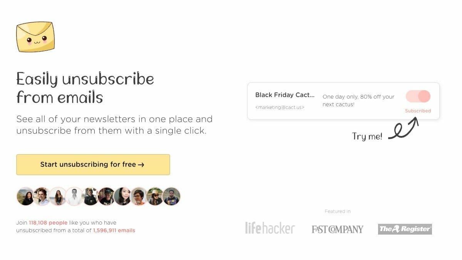Select avatar wearing a dark baseball cap
The height and width of the screenshot is (260, 462).
[x=107, y=196]
